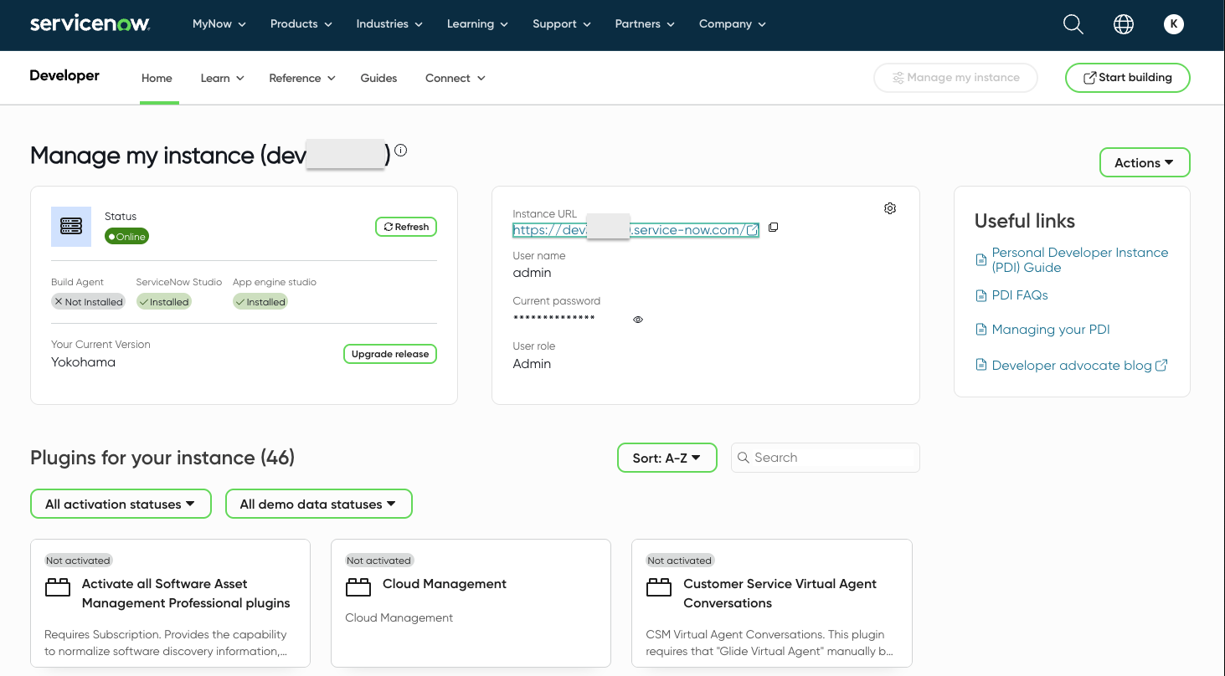Click ServiceNow Studio Installed badge

(x=164, y=301)
